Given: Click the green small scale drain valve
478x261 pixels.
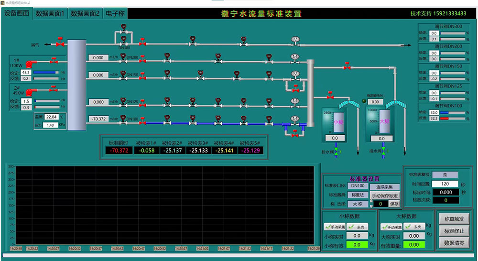Looking at the screenshot, I should pos(336,152).
